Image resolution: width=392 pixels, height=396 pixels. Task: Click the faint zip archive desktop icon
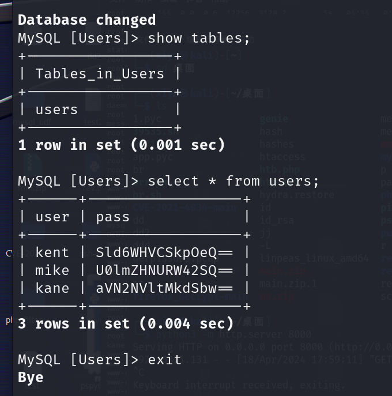(x=32, y=164)
